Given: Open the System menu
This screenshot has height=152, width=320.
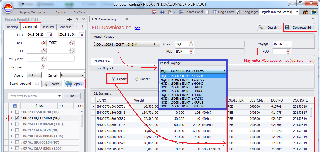Looking at the screenshot, I should 61,12.
